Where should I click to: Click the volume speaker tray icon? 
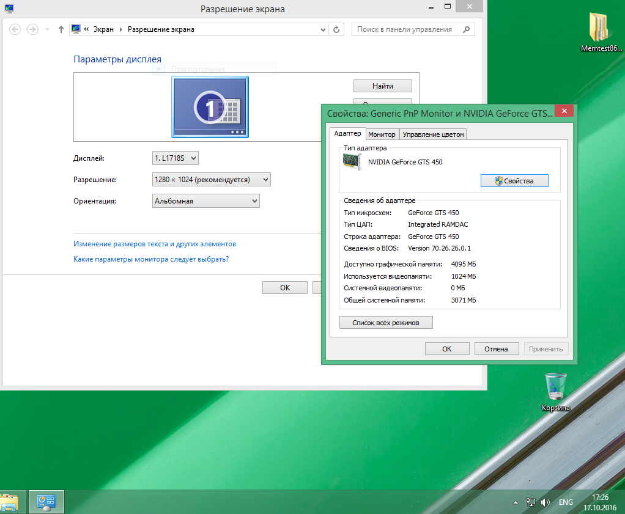[545, 502]
